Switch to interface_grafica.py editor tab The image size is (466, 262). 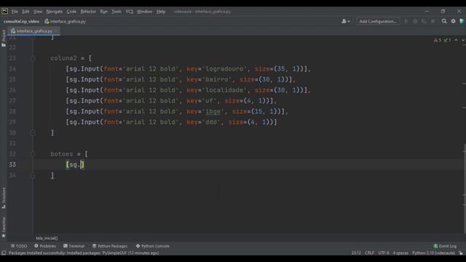(32, 31)
